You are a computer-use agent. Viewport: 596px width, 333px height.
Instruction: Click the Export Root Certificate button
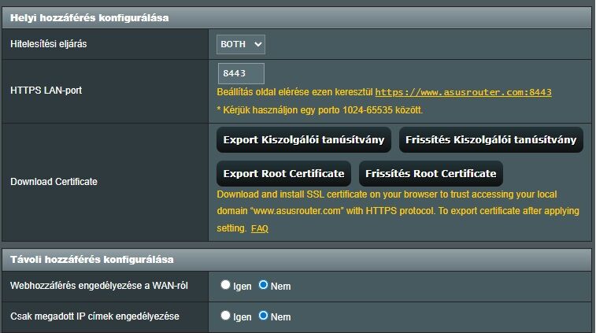[x=283, y=173]
